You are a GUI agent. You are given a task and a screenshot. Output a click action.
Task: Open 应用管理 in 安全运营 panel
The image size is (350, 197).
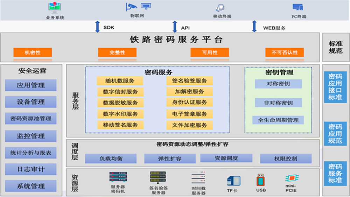pyautogui.click(x=31, y=85)
